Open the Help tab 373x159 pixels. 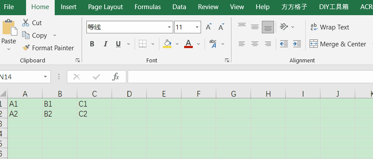pos(263,7)
